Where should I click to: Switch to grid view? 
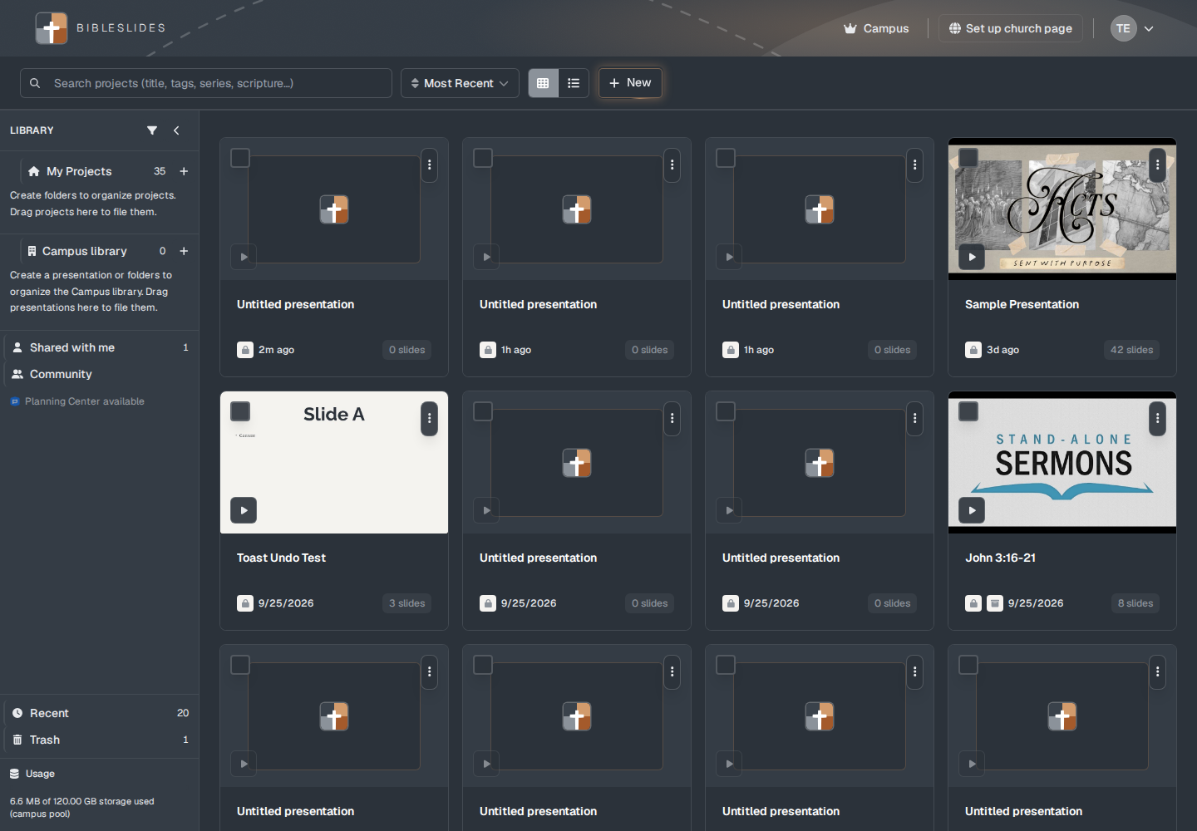click(x=543, y=83)
